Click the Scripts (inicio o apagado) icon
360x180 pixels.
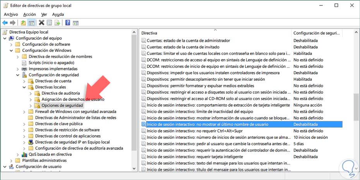click(24, 63)
